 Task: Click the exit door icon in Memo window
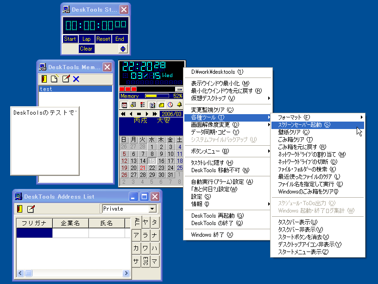tap(44, 79)
